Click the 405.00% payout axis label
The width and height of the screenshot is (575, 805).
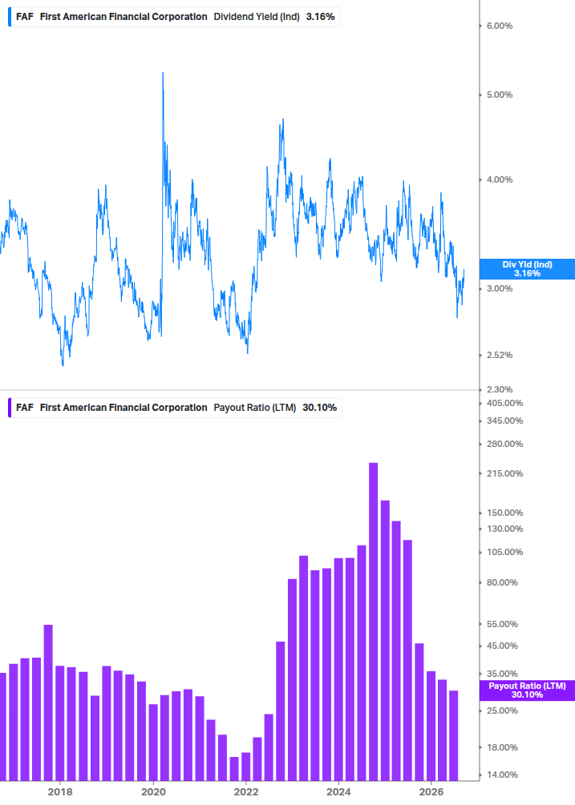click(504, 404)
